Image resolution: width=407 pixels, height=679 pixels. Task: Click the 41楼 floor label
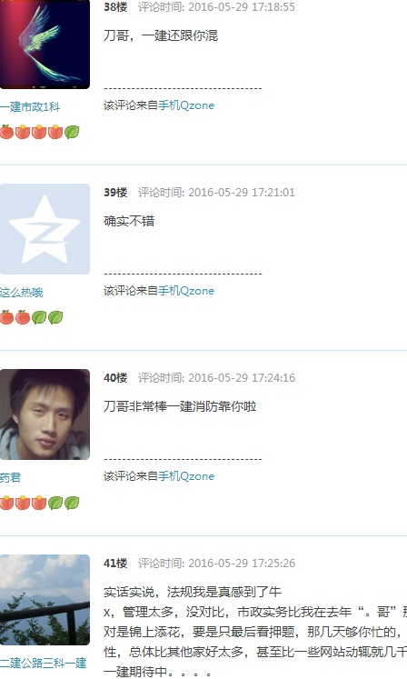[x=115, y=563]
